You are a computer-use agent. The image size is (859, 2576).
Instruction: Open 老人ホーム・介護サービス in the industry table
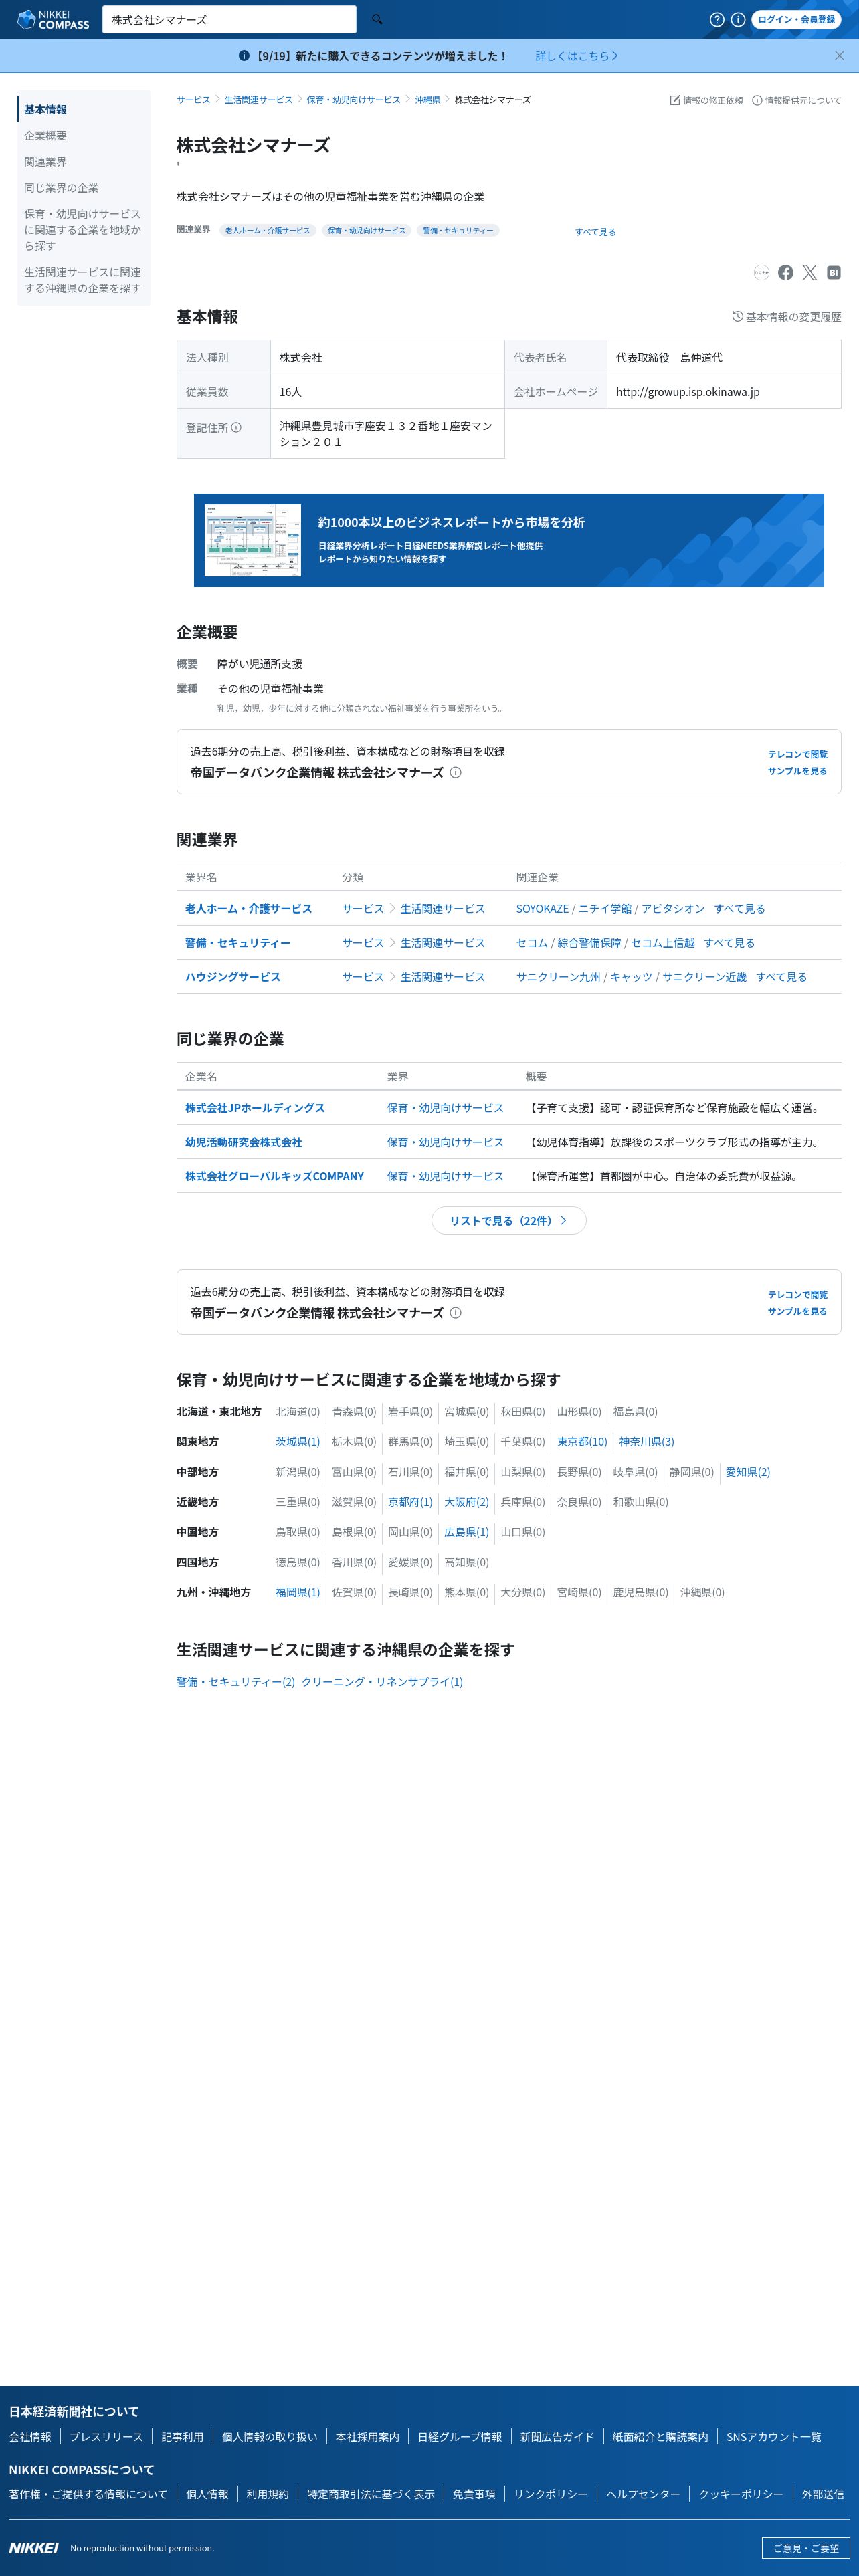tap(248, 909)
